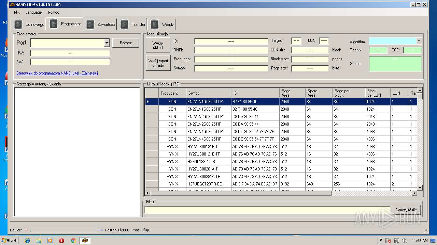Select the H27UBG8T2BTR-BC row
437x245 pixels.
click(x=281, y=184)
